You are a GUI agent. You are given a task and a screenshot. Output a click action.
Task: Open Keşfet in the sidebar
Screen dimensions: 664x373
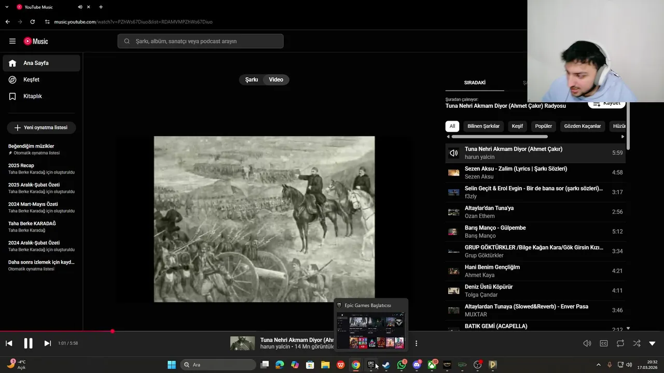tap(41, 80)
